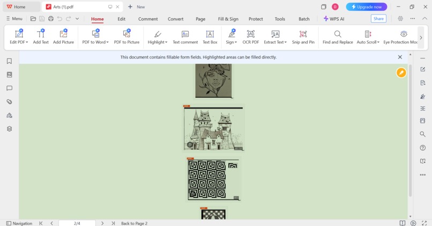Start Snip and Pin

point(303,37)
